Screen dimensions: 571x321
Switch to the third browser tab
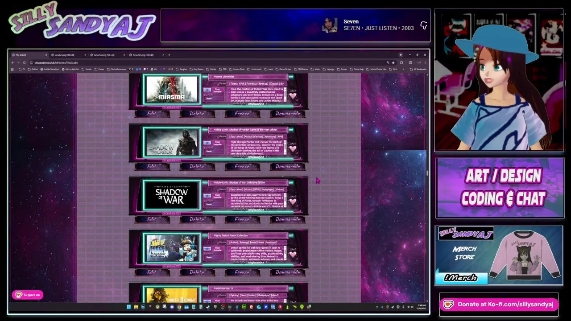coord(107,55)
